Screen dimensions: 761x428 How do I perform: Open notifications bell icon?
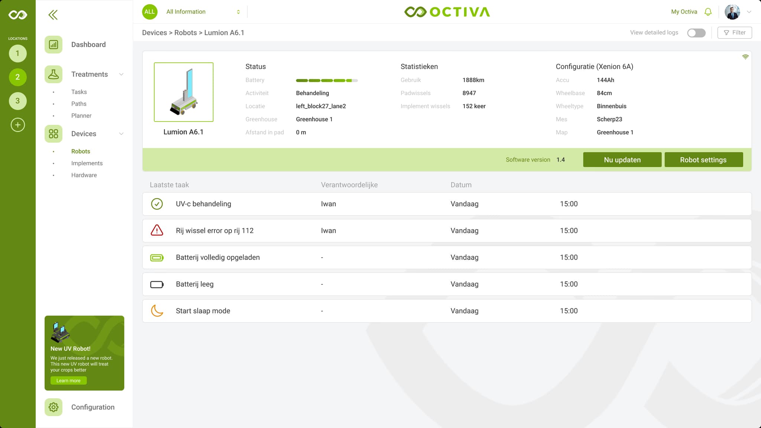coord(708,12)
